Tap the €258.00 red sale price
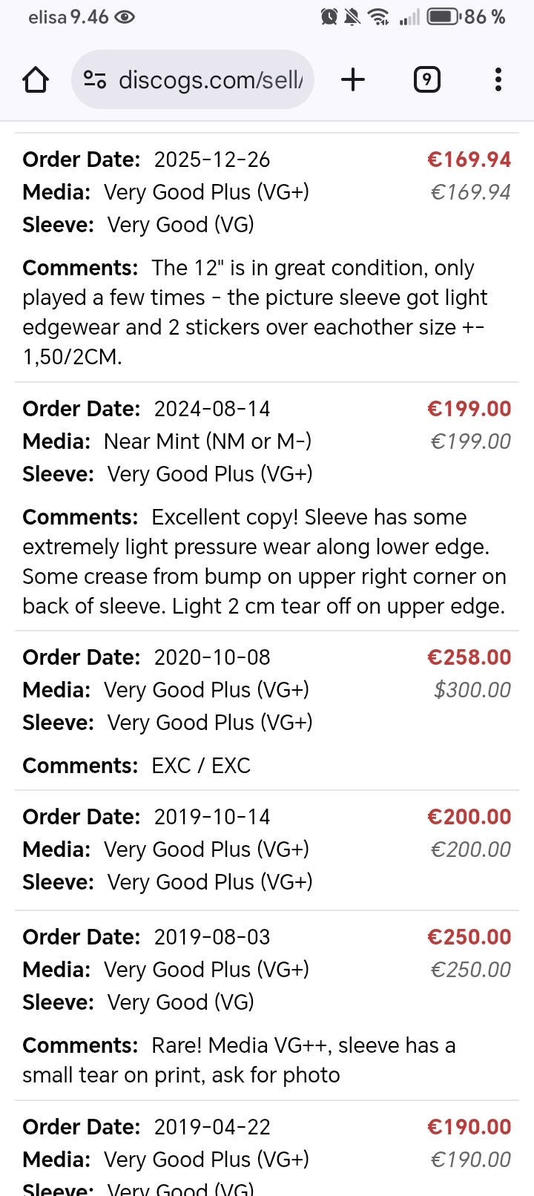This screenshot has width=534, height=1196. [x=469, y=657]
